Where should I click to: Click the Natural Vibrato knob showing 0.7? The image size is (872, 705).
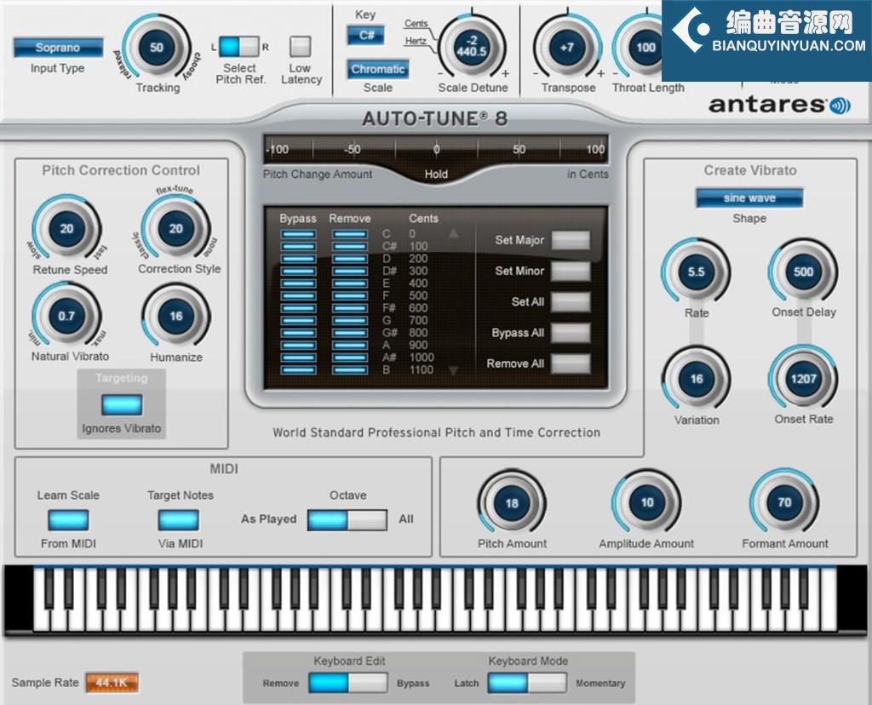click(x=66, y=316)
